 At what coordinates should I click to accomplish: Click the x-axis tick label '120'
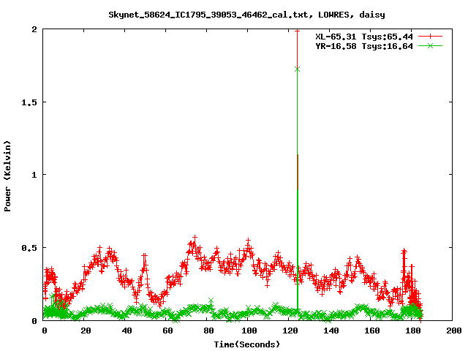click(x=290, y=331)
